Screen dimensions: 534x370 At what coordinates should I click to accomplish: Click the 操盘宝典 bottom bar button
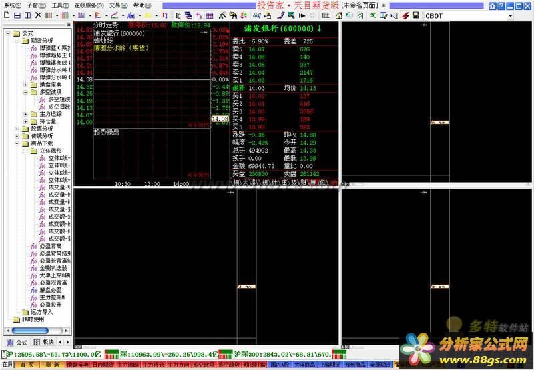[78, 365]
